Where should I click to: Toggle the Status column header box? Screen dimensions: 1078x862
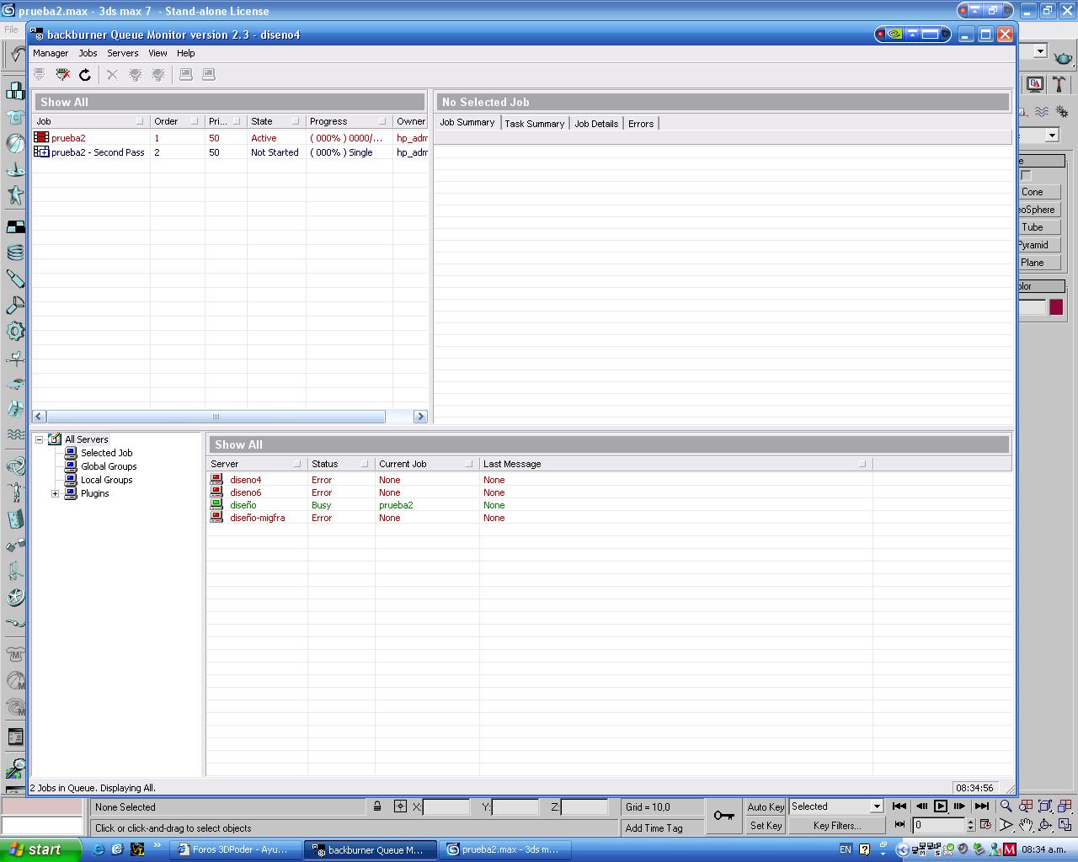(364, 464)
